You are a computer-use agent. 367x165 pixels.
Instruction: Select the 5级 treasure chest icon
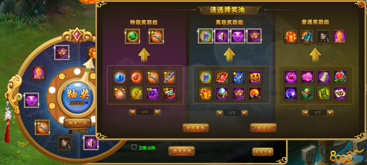tap(169, 93)
